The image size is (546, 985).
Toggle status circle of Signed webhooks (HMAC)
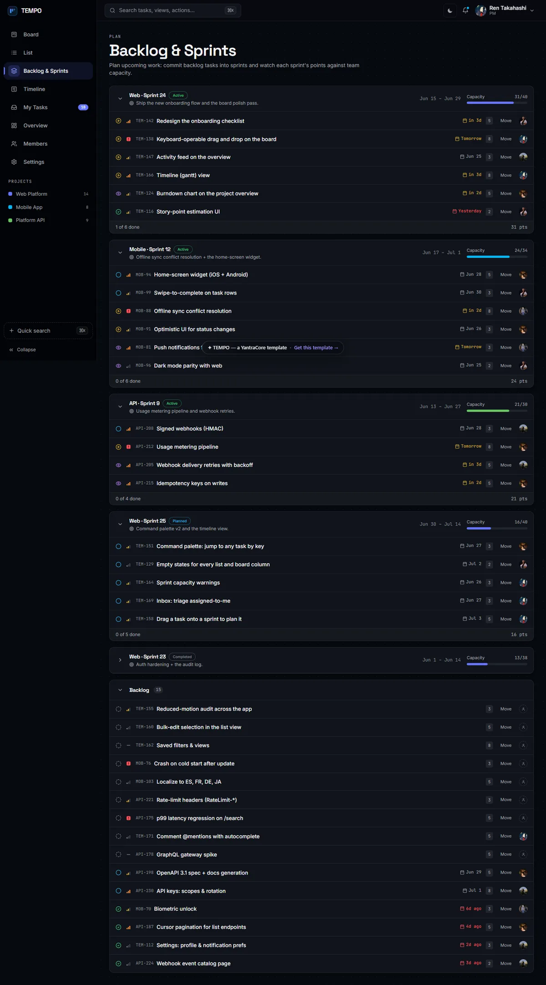(118, 429)
